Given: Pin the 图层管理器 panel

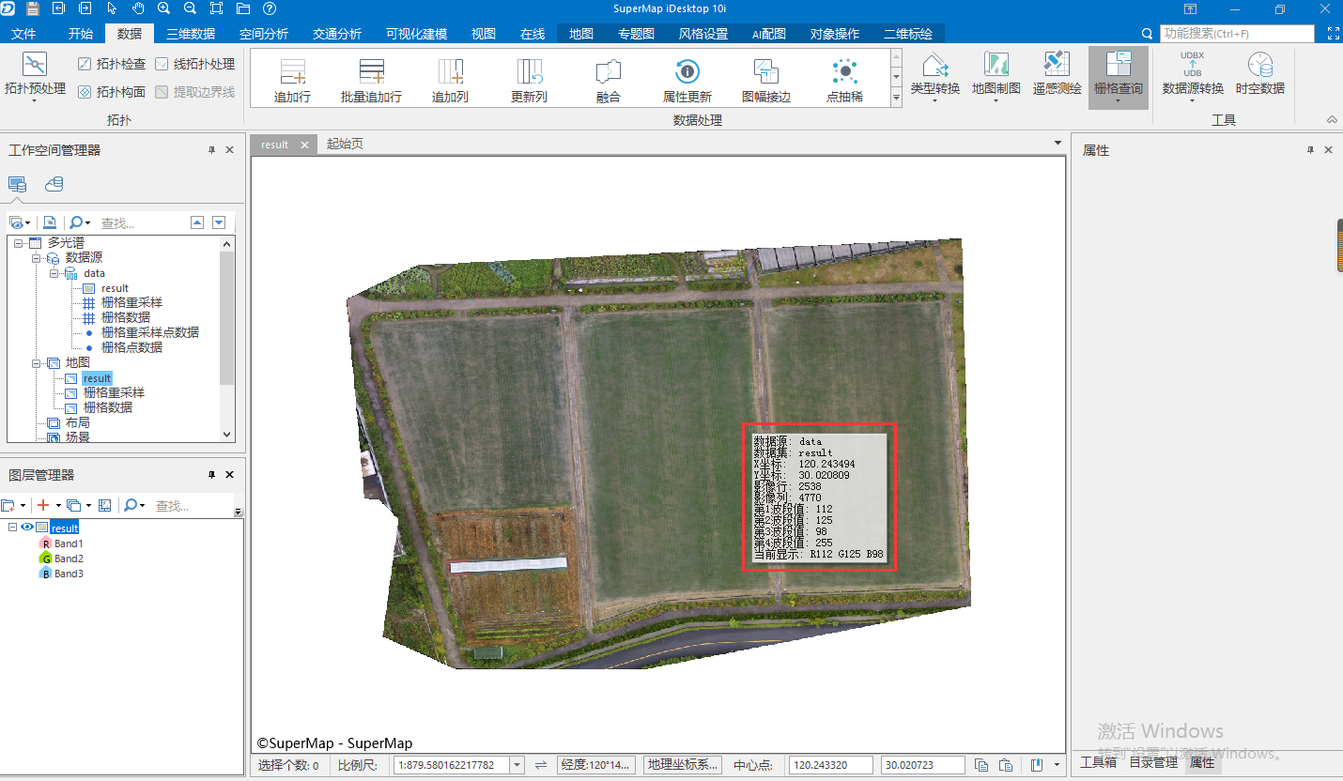Looking at the screenshot, I should point(211,475).
